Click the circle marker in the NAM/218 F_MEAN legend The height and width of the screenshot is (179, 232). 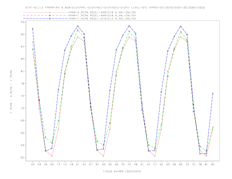click(50, 16)
